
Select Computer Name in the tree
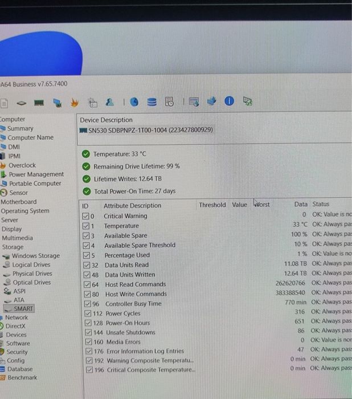[x=31, y=138]
